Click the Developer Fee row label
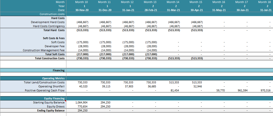Screen dimensions: 273x116 click(x=55, y=46)
